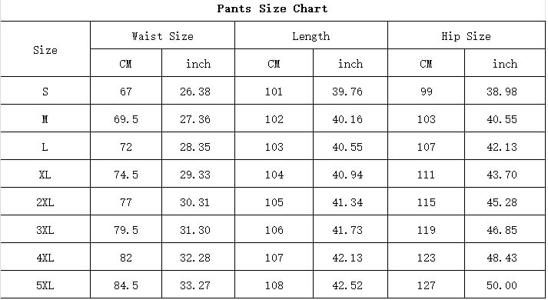The image size is (548, 300).
Task: Click waist value 82 cm cell
Action: [x=126, y=258]
